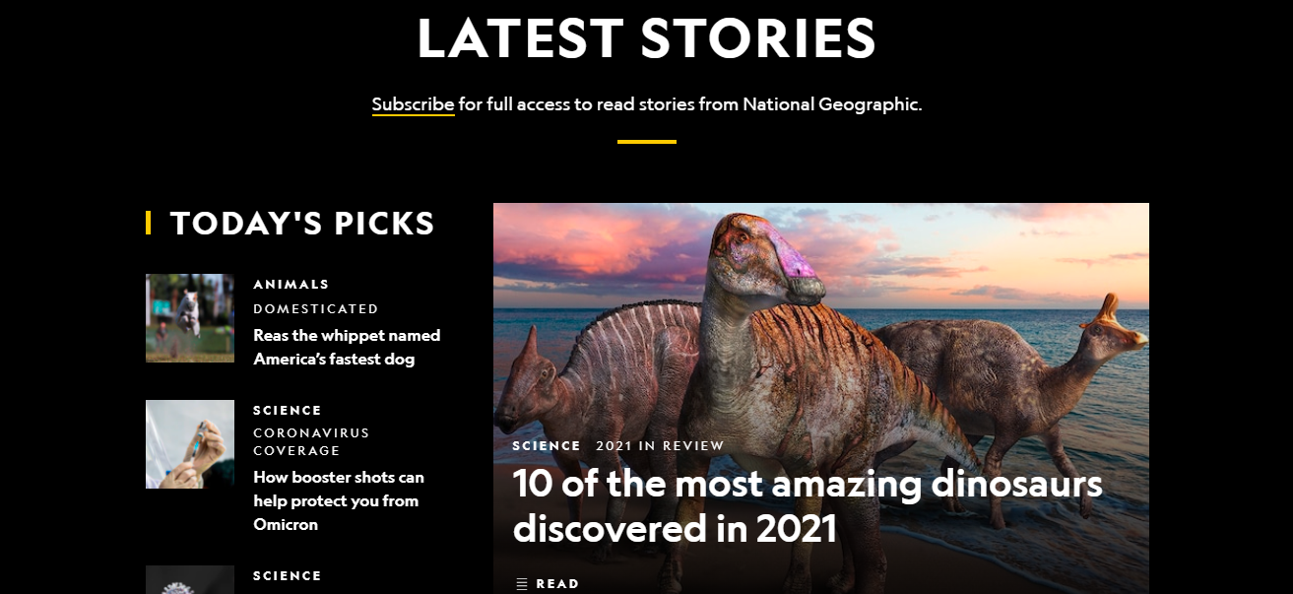Click the list icon beside READ
Screen dimensions: 1293x594
(x=522, y=584)
